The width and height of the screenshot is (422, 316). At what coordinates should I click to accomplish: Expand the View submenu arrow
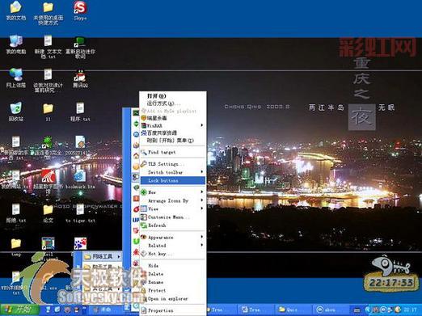201,209
